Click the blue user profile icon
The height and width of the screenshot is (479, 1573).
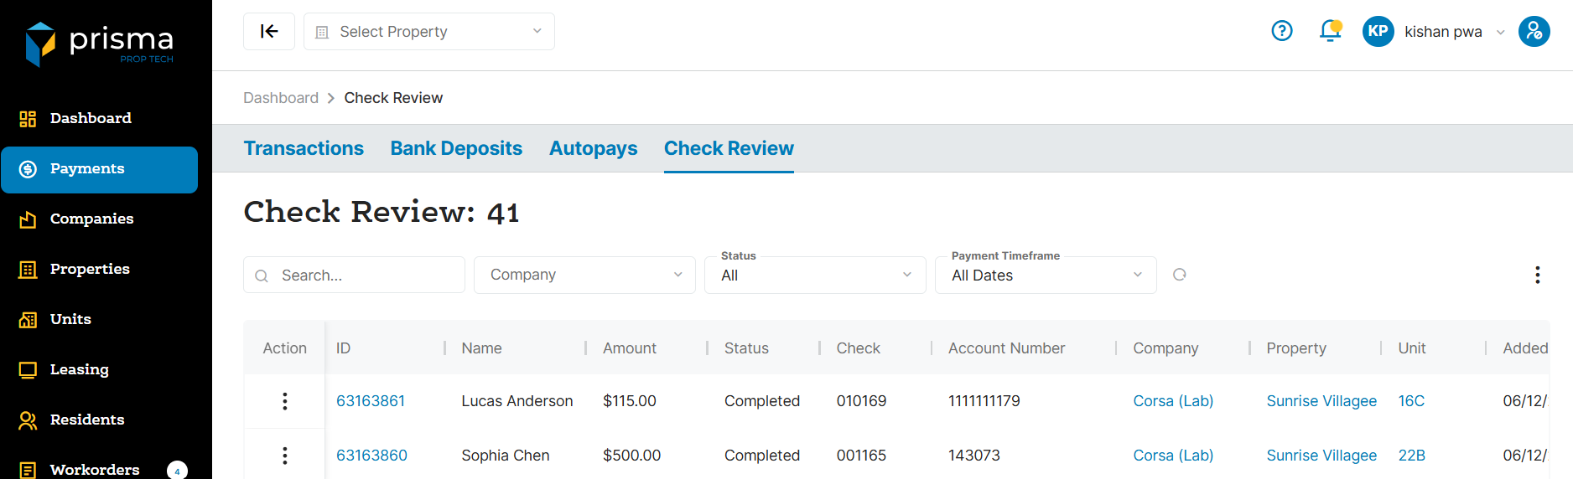click(x=1534, y=32)
